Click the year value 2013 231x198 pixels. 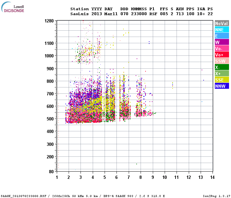click(x=96, y=14)
